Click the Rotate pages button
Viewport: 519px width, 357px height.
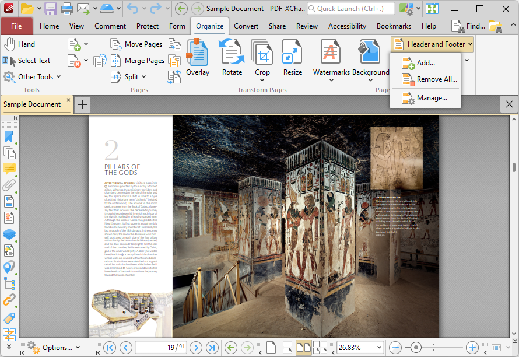(x=232, y=58)
